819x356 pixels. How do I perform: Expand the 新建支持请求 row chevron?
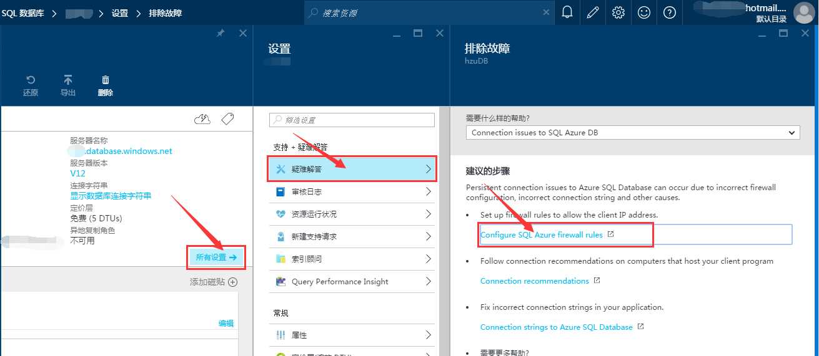click(x=428, y=237)
